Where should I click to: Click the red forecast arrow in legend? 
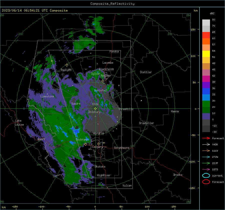point(206,138)
